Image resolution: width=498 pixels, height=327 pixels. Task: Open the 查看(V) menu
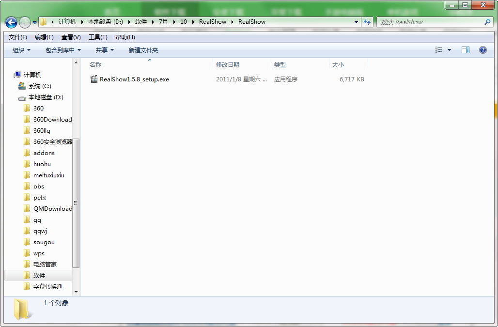[71, 37]
